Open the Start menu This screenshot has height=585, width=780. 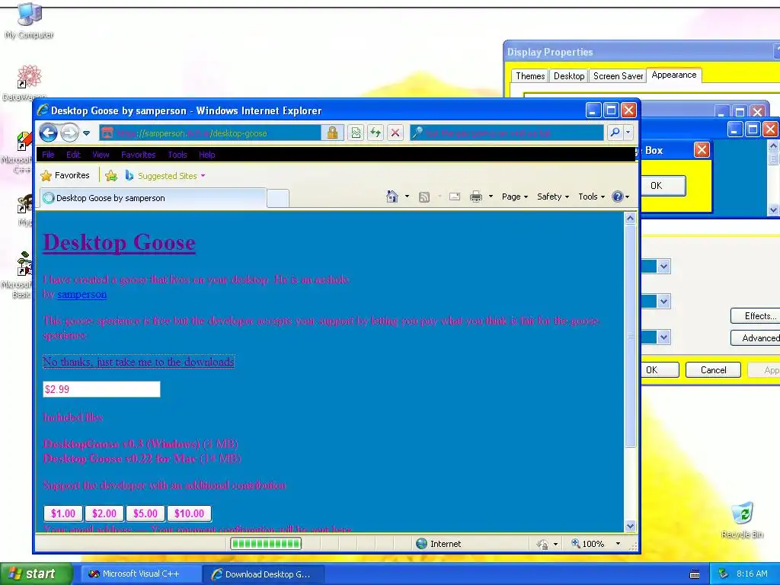pos(36,574)
